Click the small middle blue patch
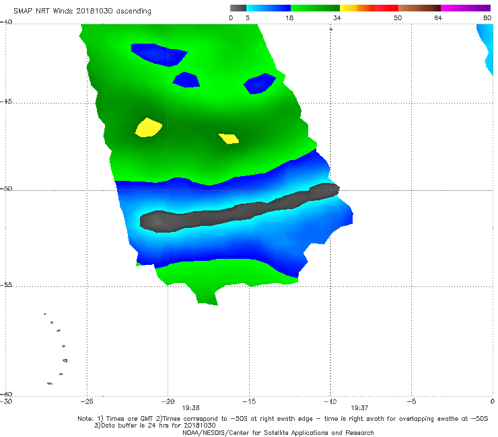The image size is (498, 437). [x=186, y=80]
